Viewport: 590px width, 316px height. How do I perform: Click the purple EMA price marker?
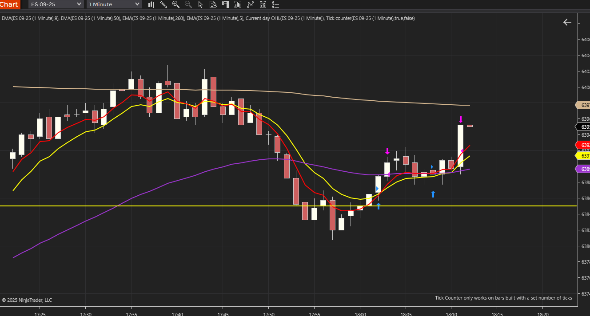[583, 169]
